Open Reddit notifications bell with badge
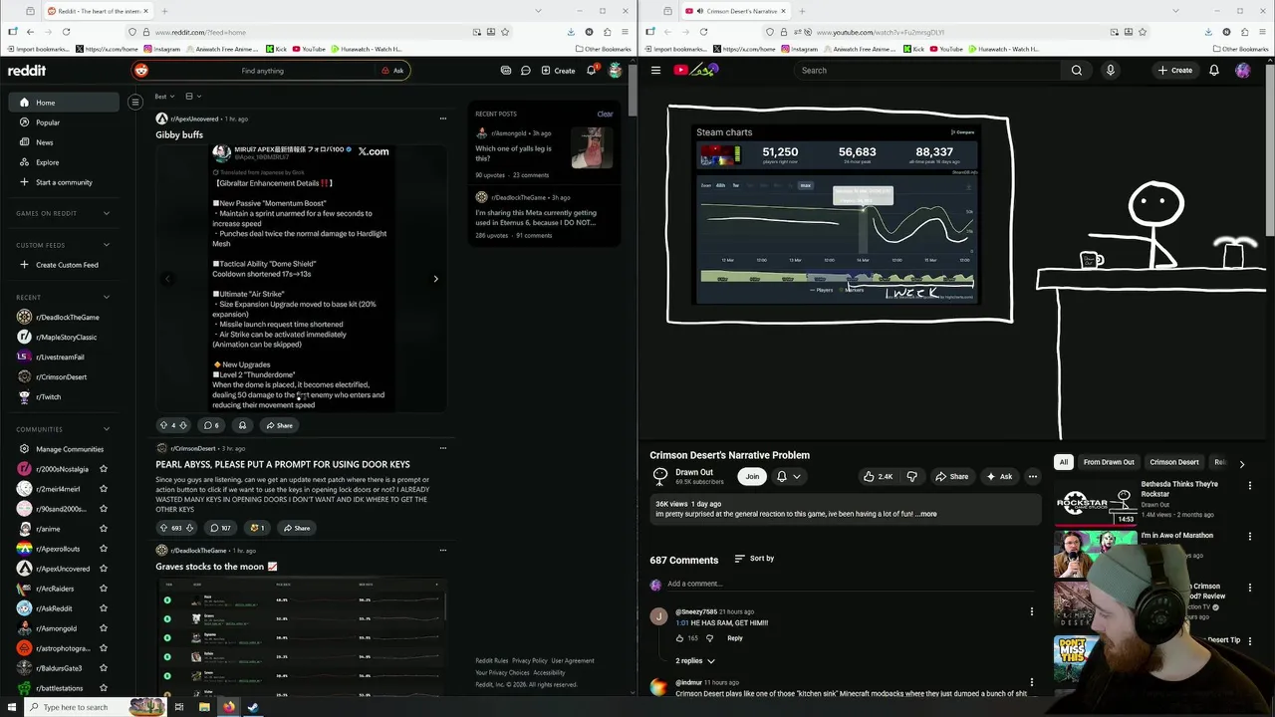 pos(592,71)
